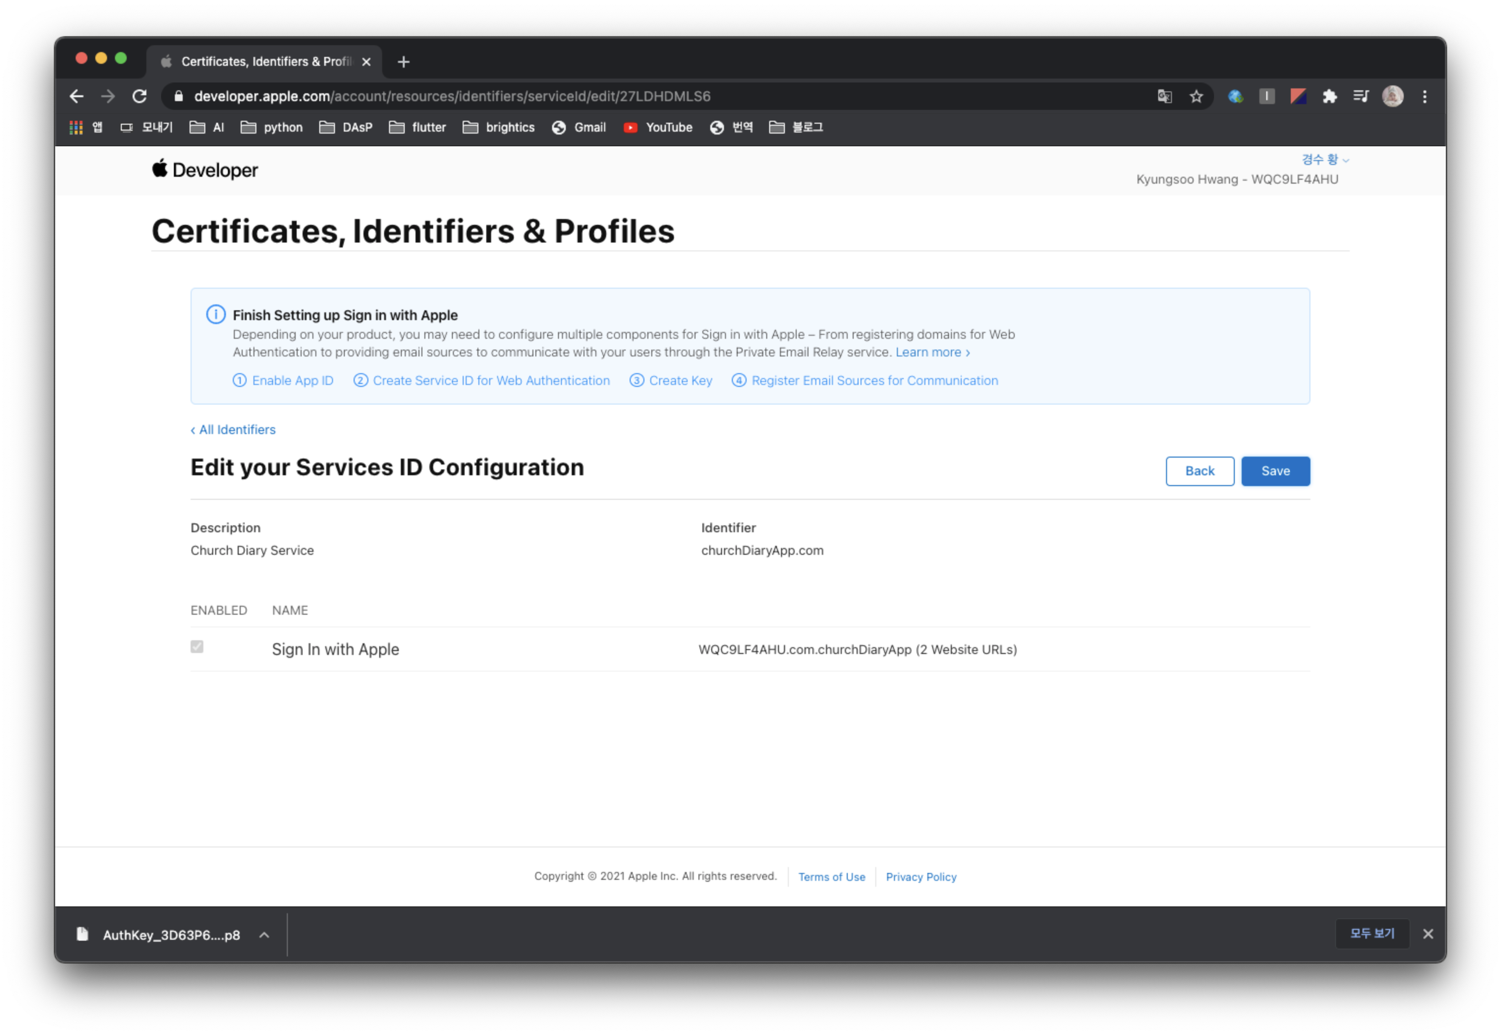This screenshot has height=1035, width=1501.
Task: Close the downloads bar
Action: (x=1428, y=934)
